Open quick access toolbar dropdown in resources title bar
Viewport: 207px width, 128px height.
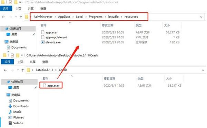coord(20,2)
